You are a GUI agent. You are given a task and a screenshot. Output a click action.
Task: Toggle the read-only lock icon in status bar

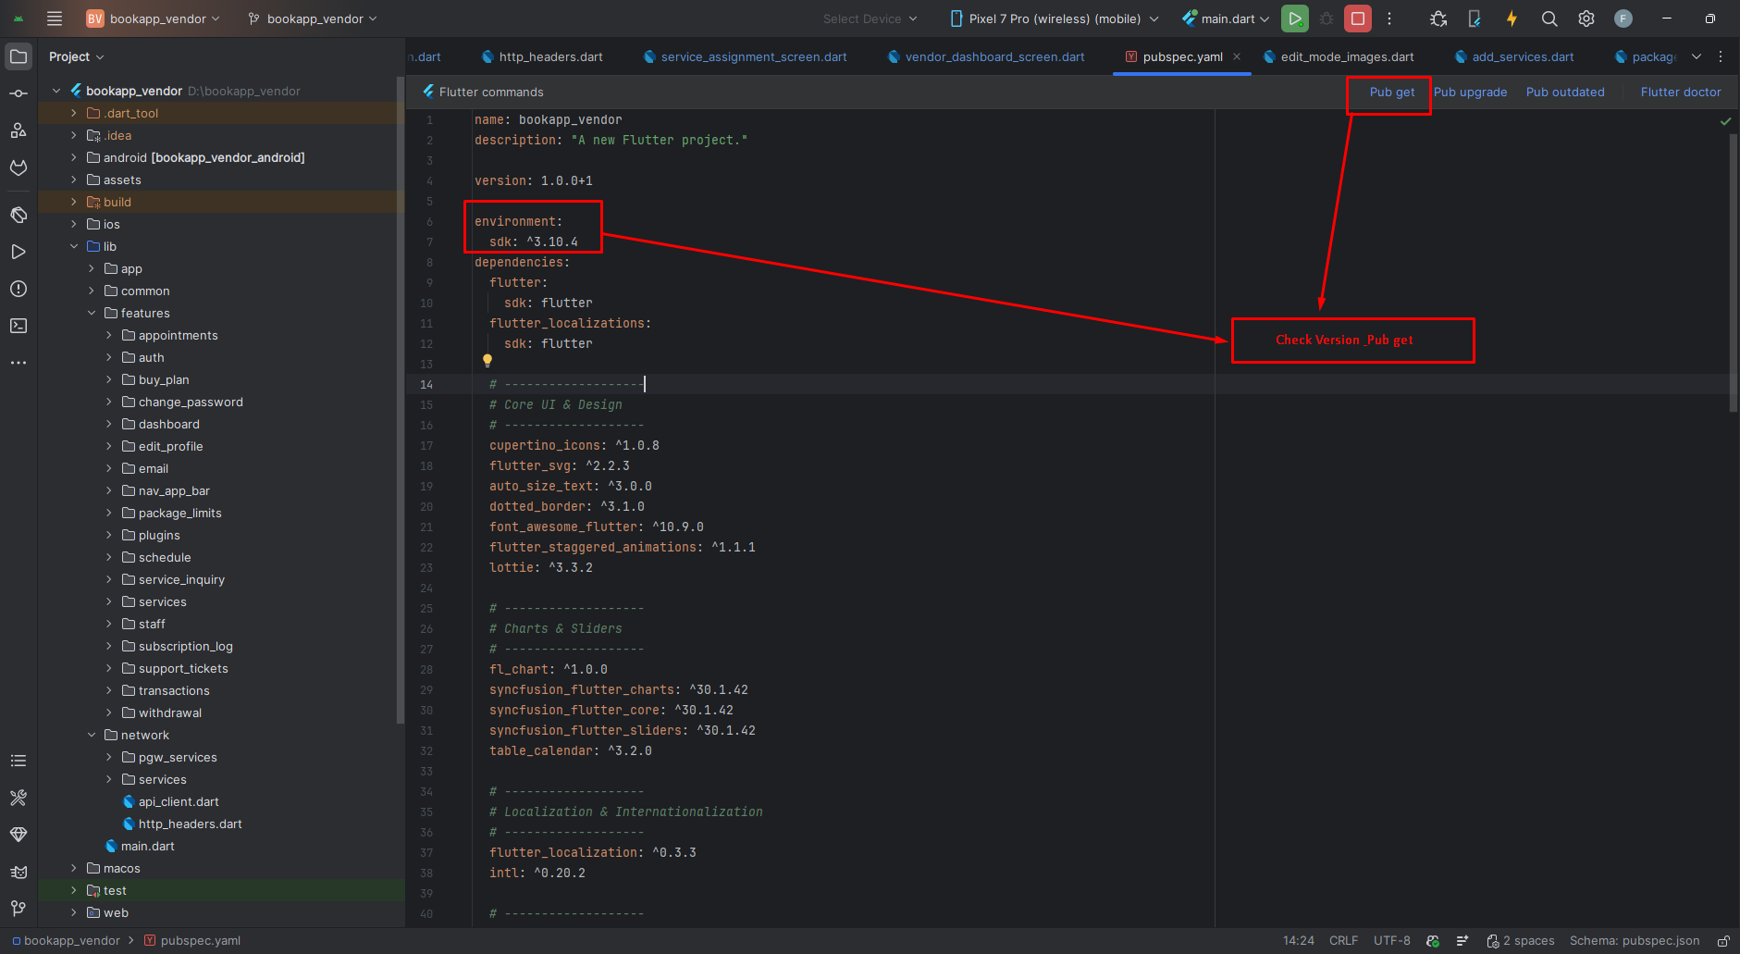[1723, 941]
